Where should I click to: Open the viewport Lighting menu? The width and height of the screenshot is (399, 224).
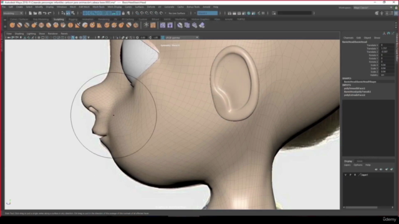(31, 34)
